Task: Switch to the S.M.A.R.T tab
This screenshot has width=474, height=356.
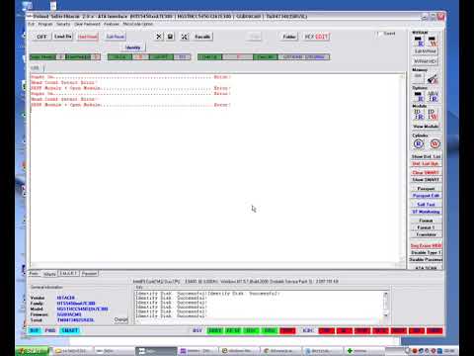Action: tap(68, 274)
